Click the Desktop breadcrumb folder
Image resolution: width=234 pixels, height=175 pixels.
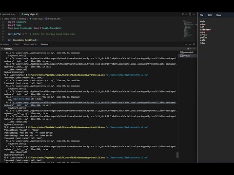22,18
